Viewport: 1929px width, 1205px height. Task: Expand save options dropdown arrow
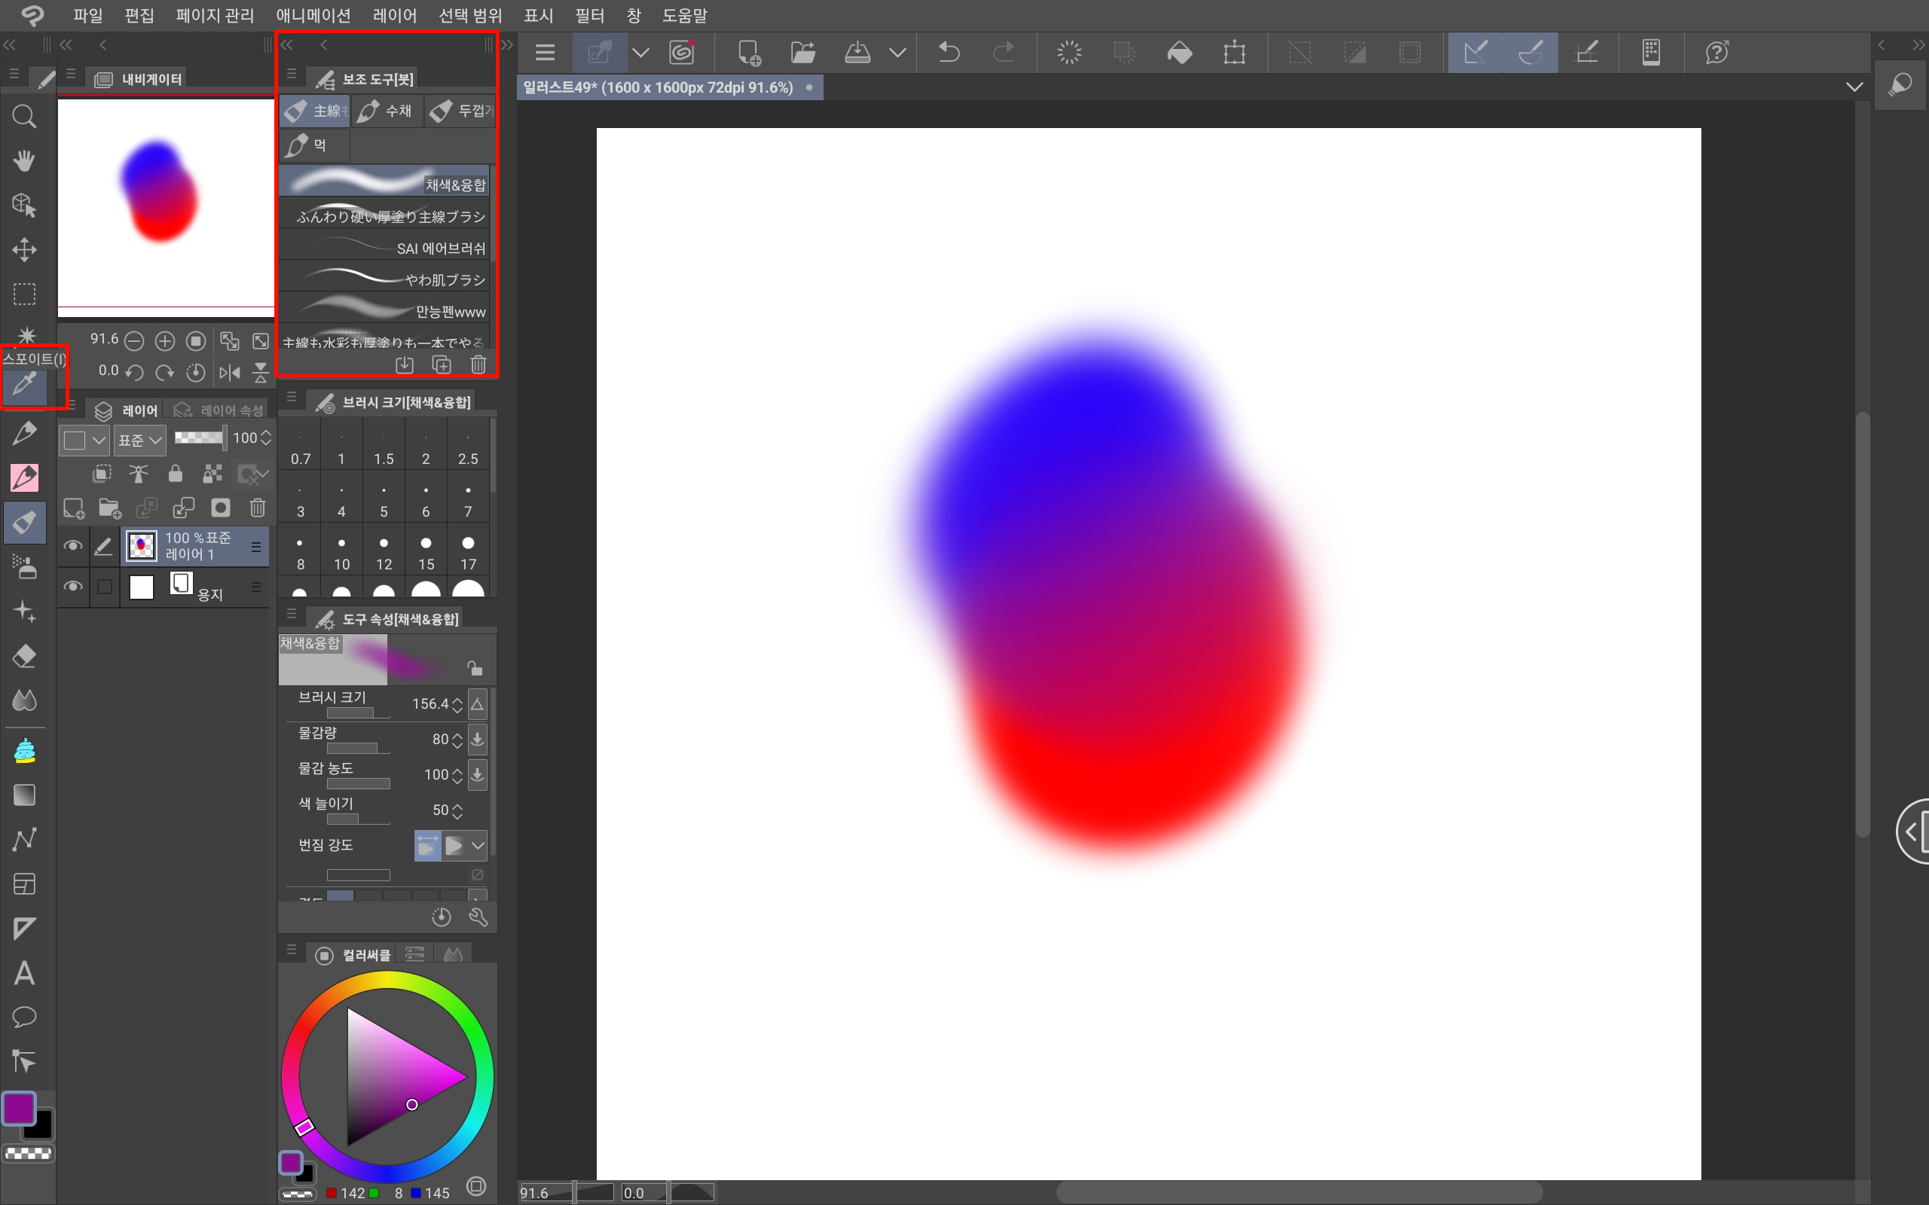(897, 53)
